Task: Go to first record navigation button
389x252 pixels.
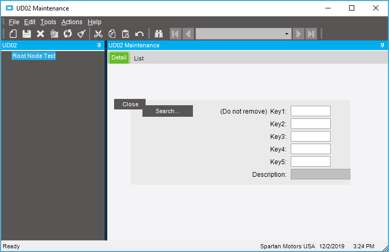Action: [176, 34]
